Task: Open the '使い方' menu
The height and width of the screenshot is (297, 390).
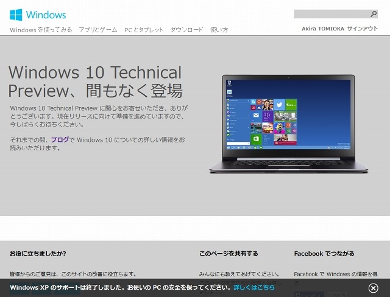Action: pos(219,30)
